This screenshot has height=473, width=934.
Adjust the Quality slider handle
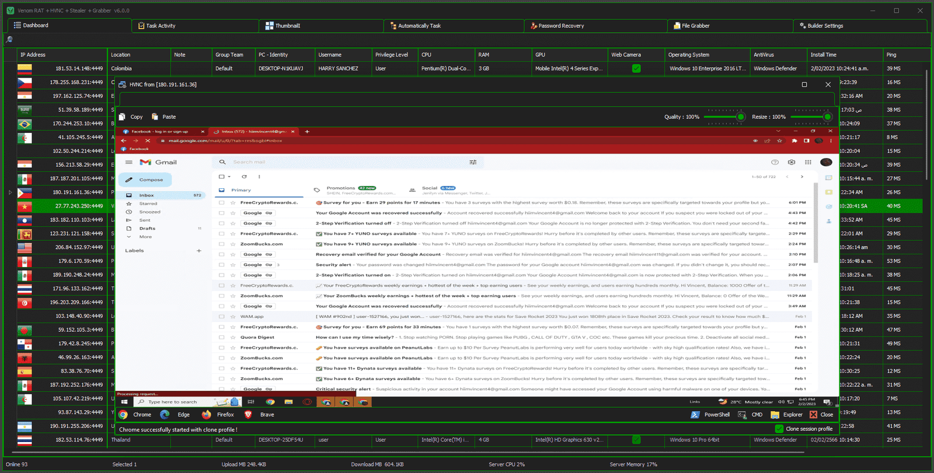coord(741,117)
